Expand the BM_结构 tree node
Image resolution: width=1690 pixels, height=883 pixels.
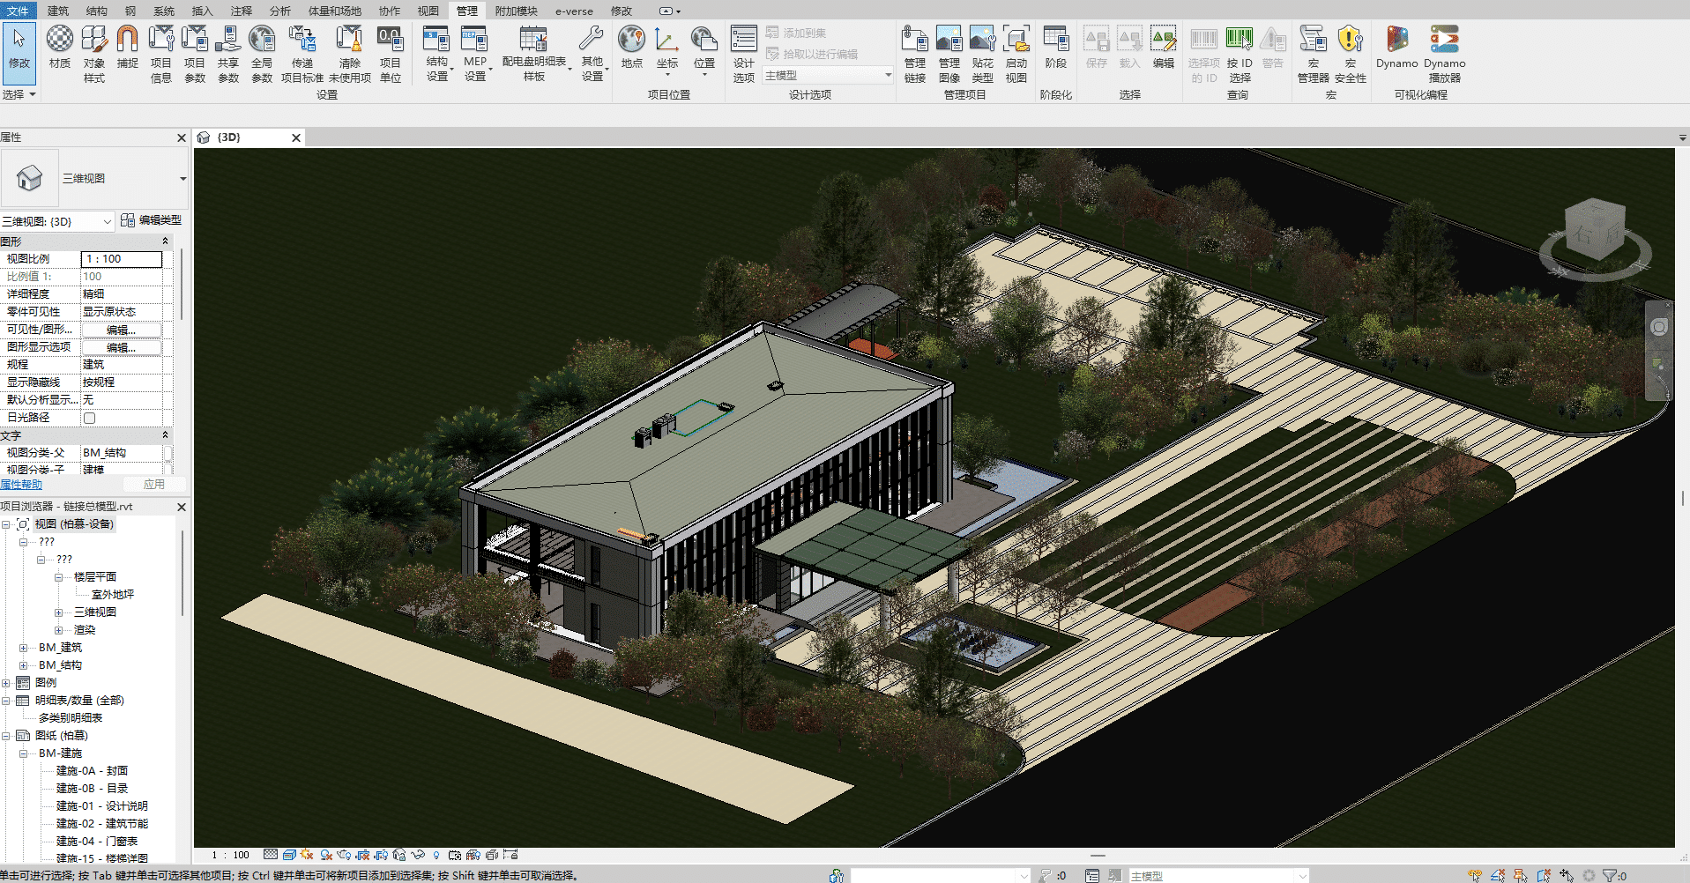pos(23,665)
